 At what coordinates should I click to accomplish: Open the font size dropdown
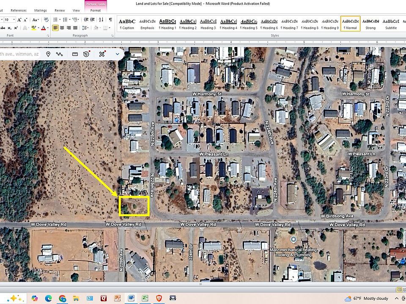(14, 20)
